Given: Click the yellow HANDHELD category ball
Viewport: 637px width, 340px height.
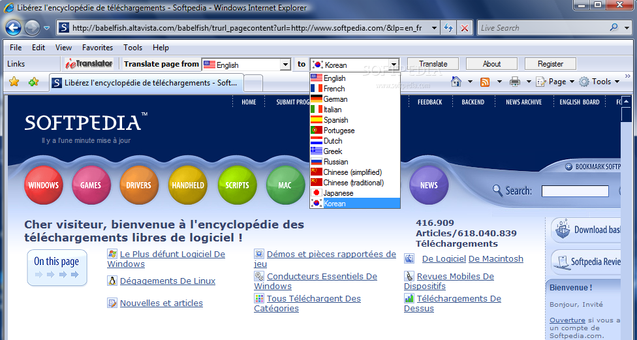Looking at the screenshot, I should point(188,185).
